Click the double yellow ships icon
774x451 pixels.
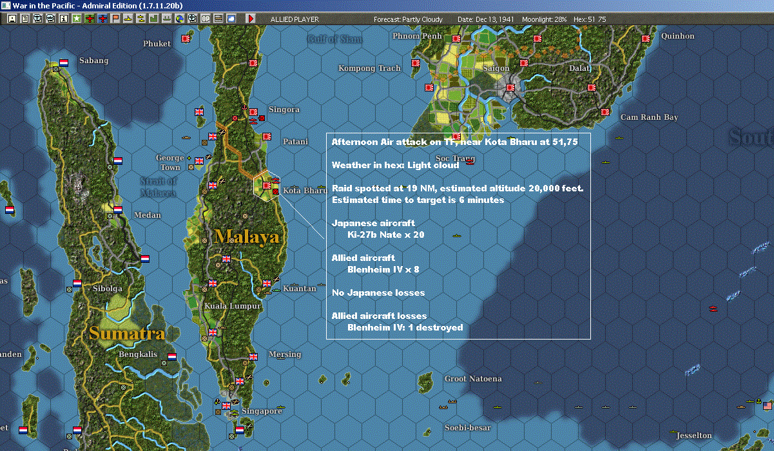click(x=140, y=19)
